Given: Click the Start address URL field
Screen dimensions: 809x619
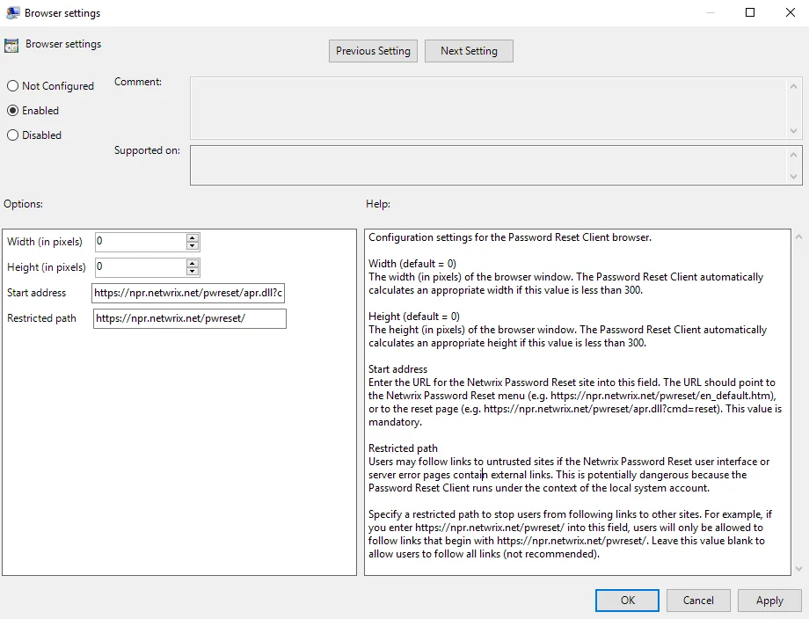Looking at the screenshot, I should click(x=188, y=293).
